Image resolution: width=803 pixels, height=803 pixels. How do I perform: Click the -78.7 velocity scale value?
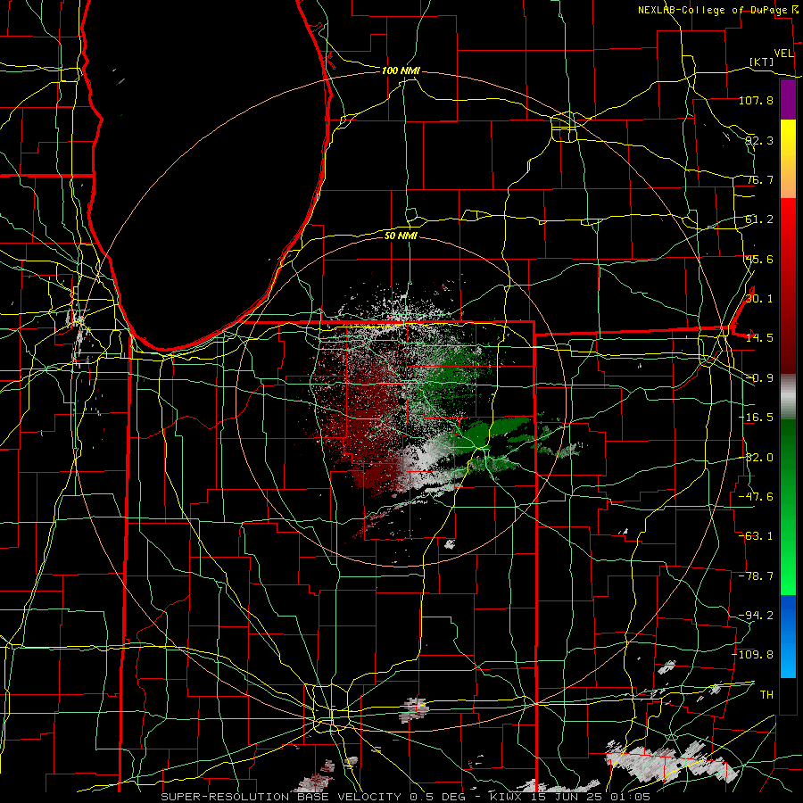click(756, 576)
